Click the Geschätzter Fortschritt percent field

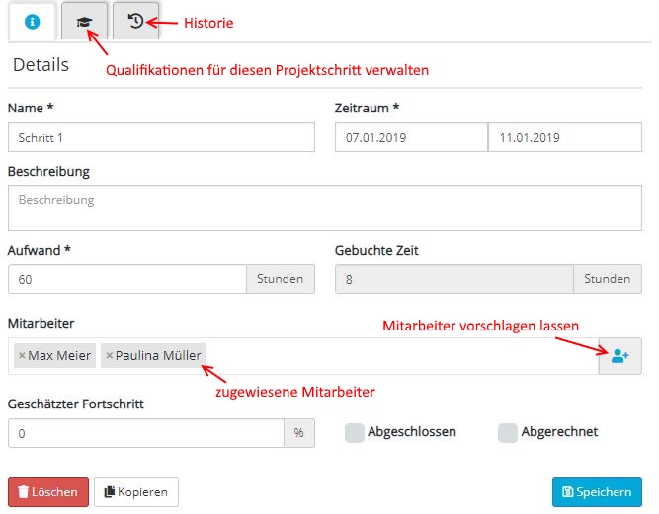click(x=145, y=433)
